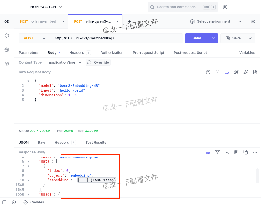The width and height of the screenshot is (261, 207).
Task: Filter the response body
Action: [217, 152]
